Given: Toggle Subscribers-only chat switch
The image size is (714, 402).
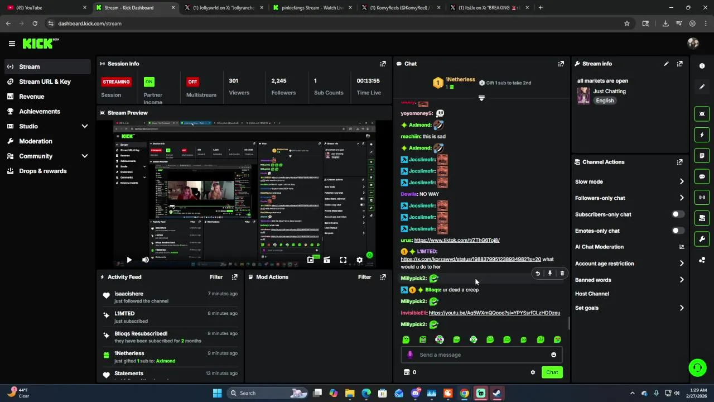Looking at the screenshot, I should [x=678, y=214].
